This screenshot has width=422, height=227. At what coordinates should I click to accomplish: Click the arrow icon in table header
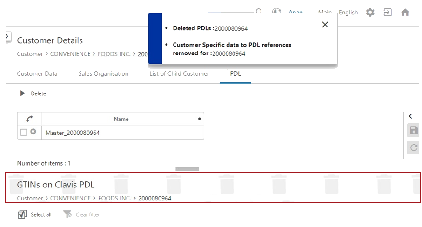pos(29,119)
